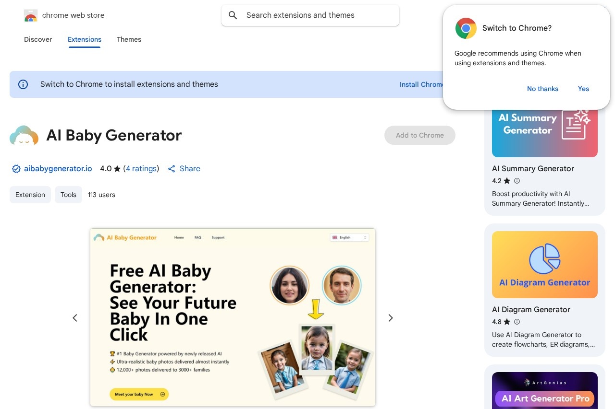
Task: Click the info icon in blue banner
Action: coord(23,84)
